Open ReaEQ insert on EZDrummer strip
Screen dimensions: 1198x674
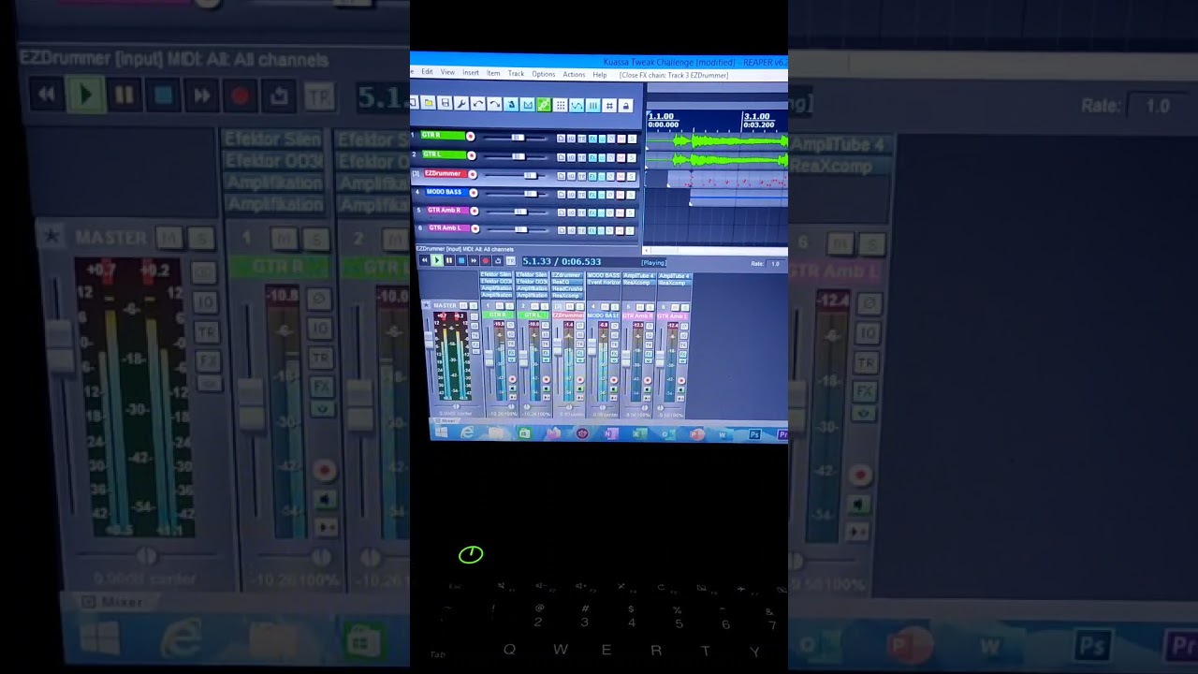567,282
